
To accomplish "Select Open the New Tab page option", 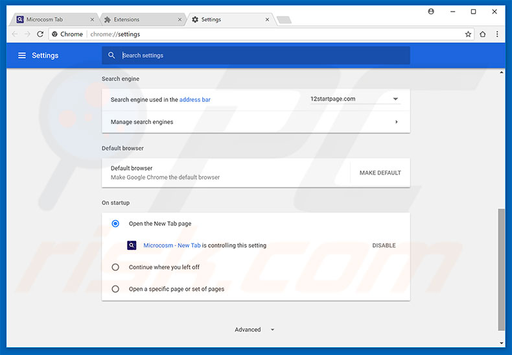I will point(115,224).
